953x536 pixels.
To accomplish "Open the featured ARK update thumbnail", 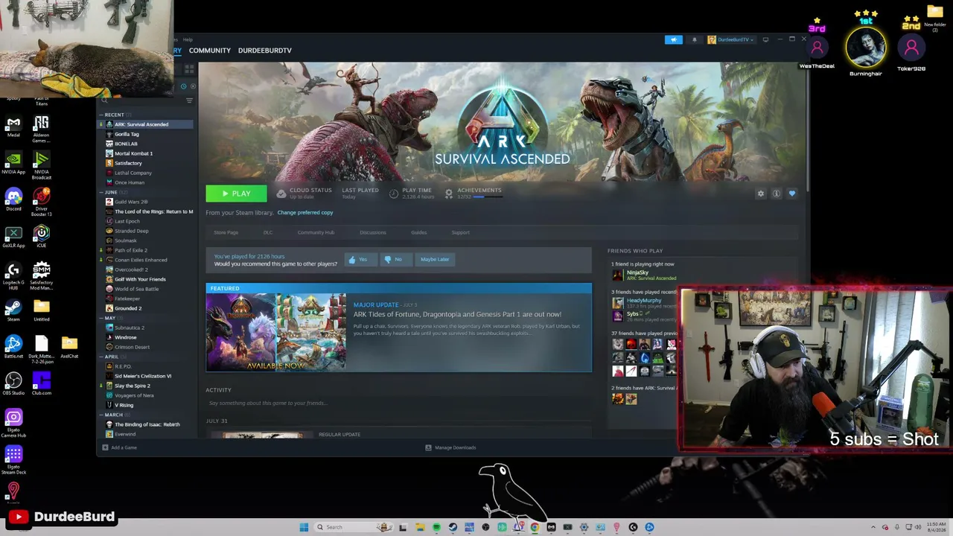I will click(x=276, y=332).
